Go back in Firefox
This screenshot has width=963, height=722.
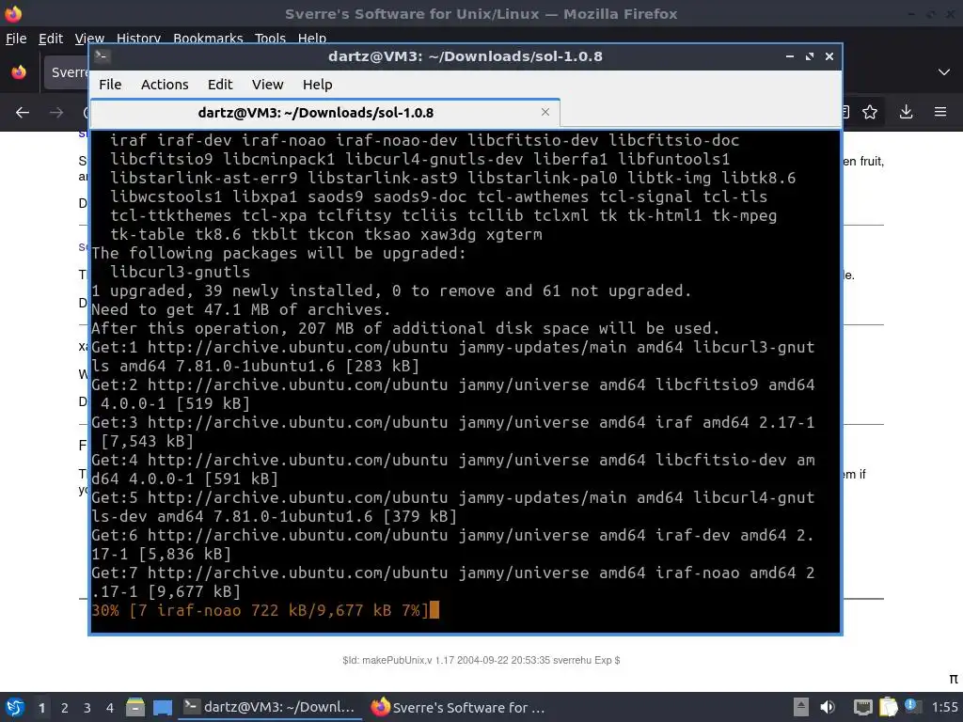(23, 112)
